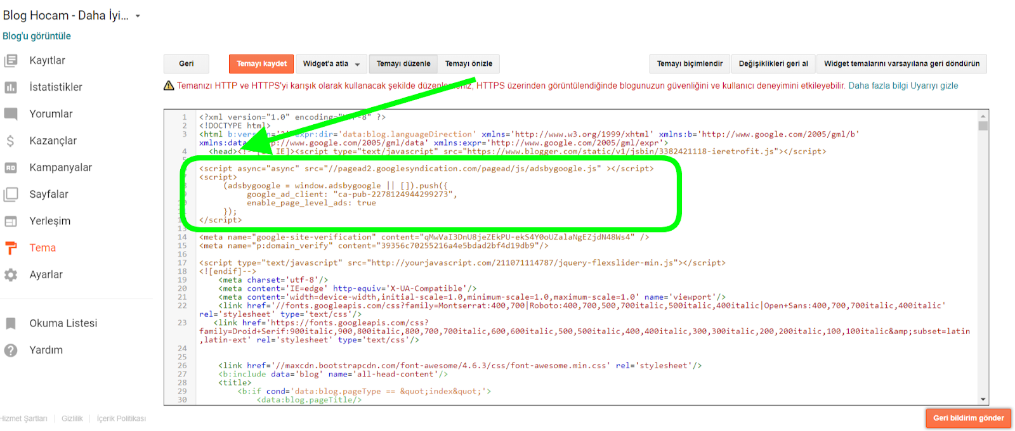1015x431 pixels.
Task: Click the p:domain_verify meta line
Action: (x=374, y=245)
